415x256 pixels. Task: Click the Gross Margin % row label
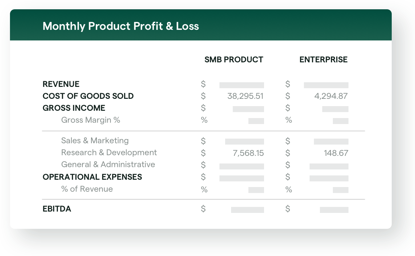90,120
